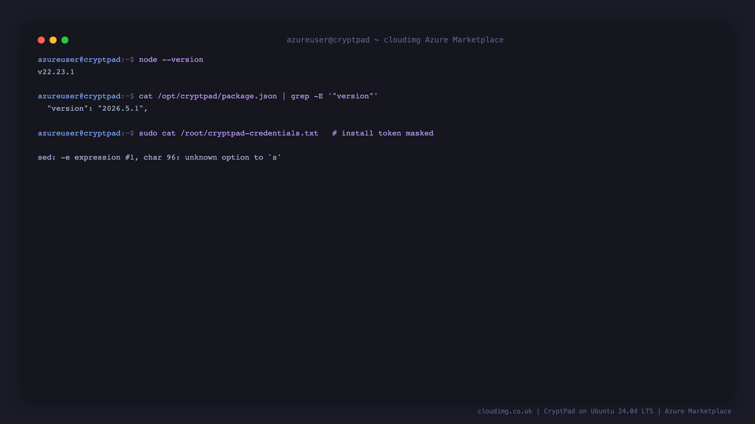Click the yellow minimize window dot
The height and width of the screenshot is (424, 755).
pos(53,40)
